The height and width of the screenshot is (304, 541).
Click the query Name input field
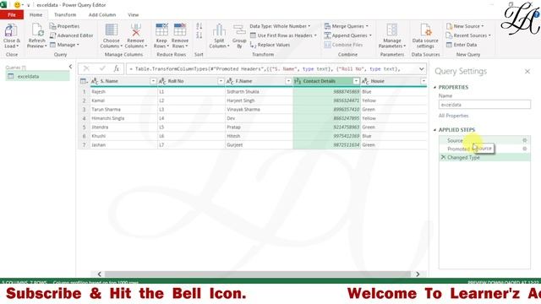[484, 105]
